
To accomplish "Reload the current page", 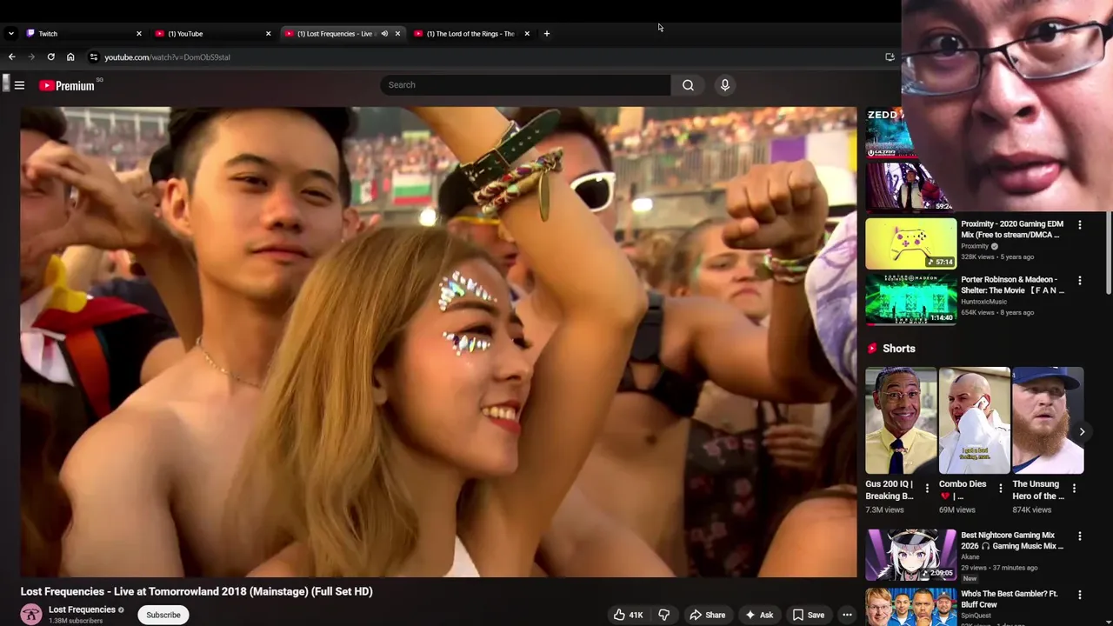I will [x=50, y=57].
